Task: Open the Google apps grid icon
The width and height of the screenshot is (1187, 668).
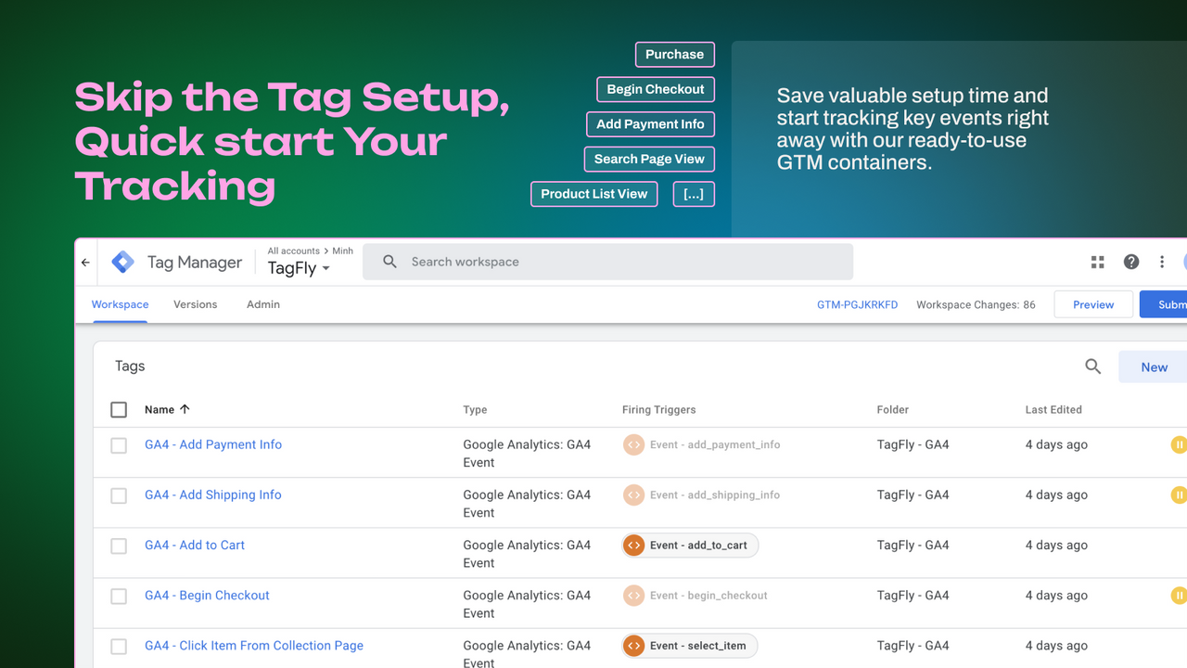Action: (1098, 263)
